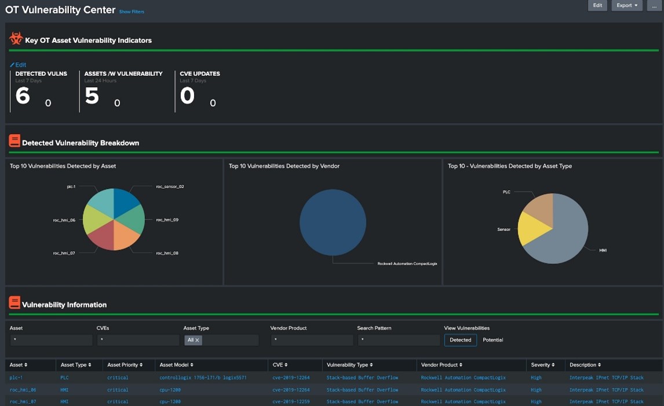Image resolution: width=664 pixels, height=406 pixels.
Task: Open the Vendor Product dropdown
Action: click(312, 340)
